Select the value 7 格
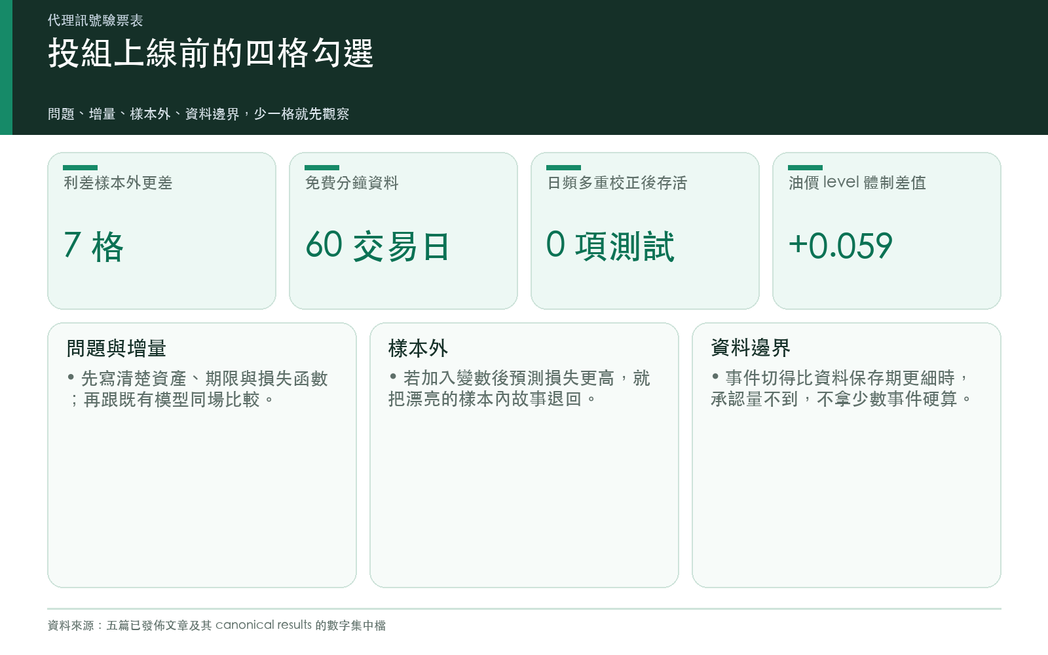 point(94,246)
